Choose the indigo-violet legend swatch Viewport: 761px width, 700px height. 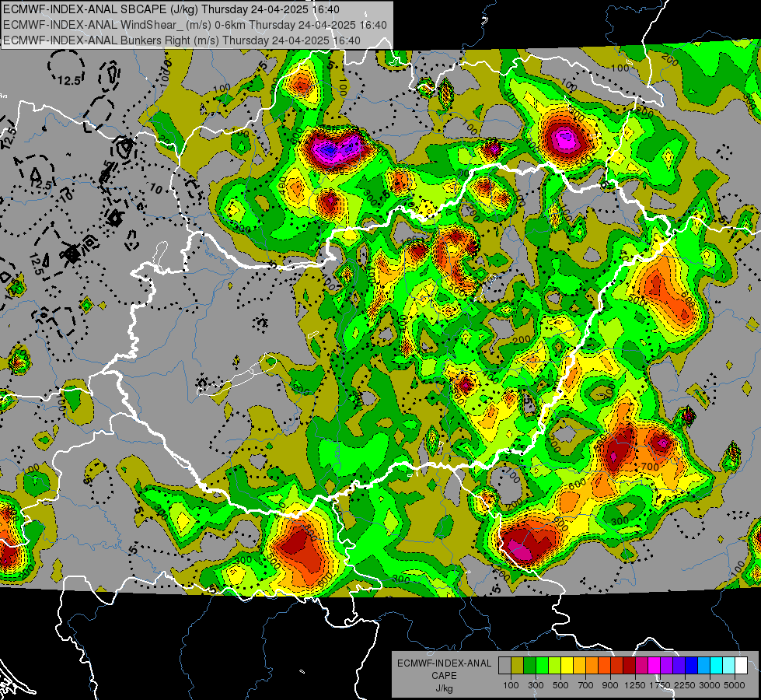pyautogui.click(x=679, y=666)
